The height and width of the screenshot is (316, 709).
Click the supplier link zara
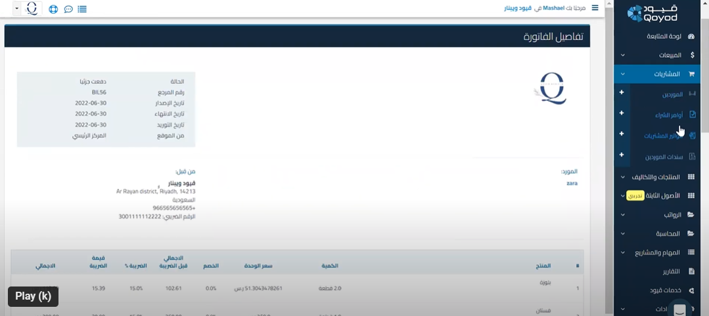(x=572, y=183)
